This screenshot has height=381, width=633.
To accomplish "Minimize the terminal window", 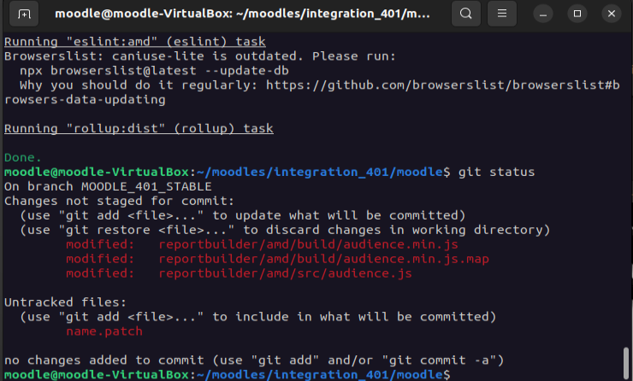I will (x=543, y=14).
